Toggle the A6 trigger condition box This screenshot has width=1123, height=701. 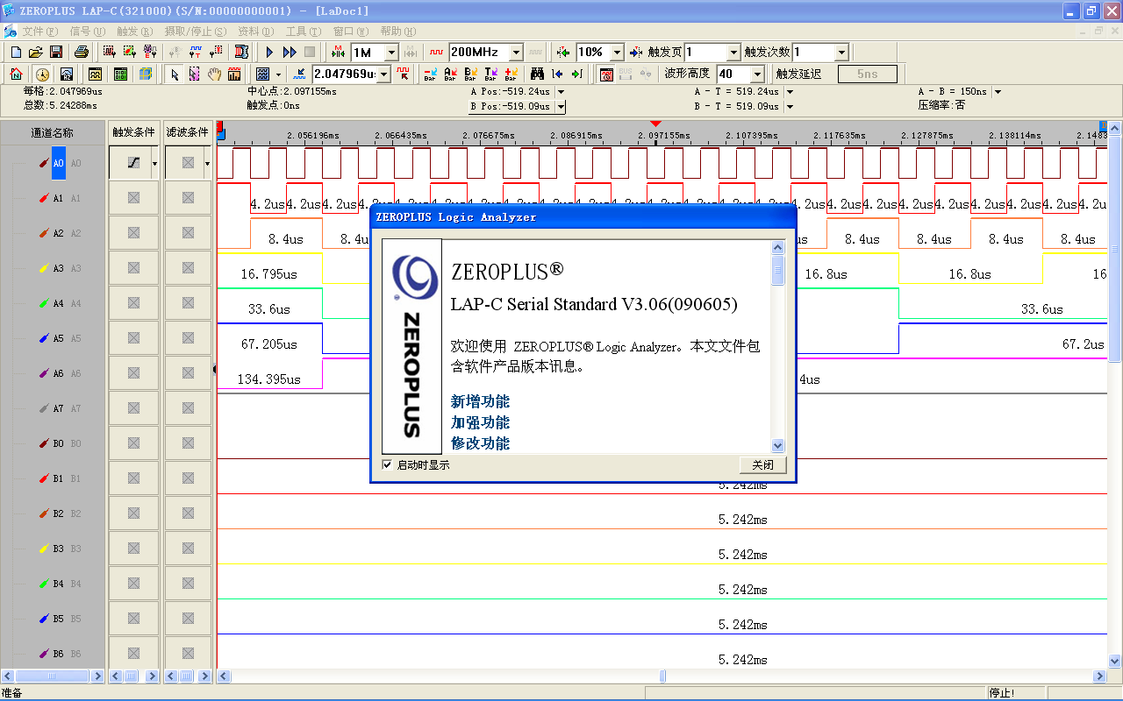(133, 373)
